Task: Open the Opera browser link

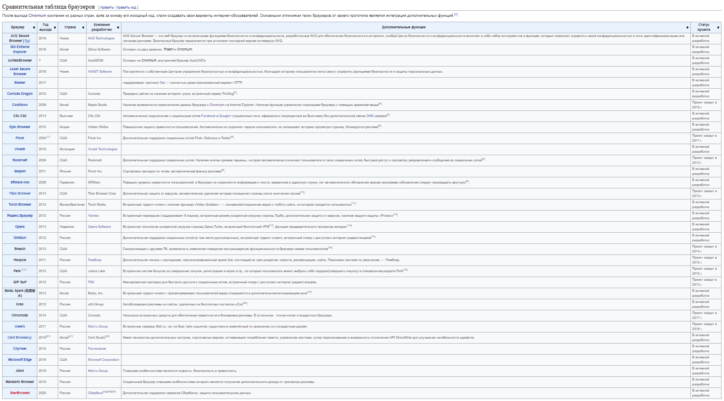Action: [20, 227]
